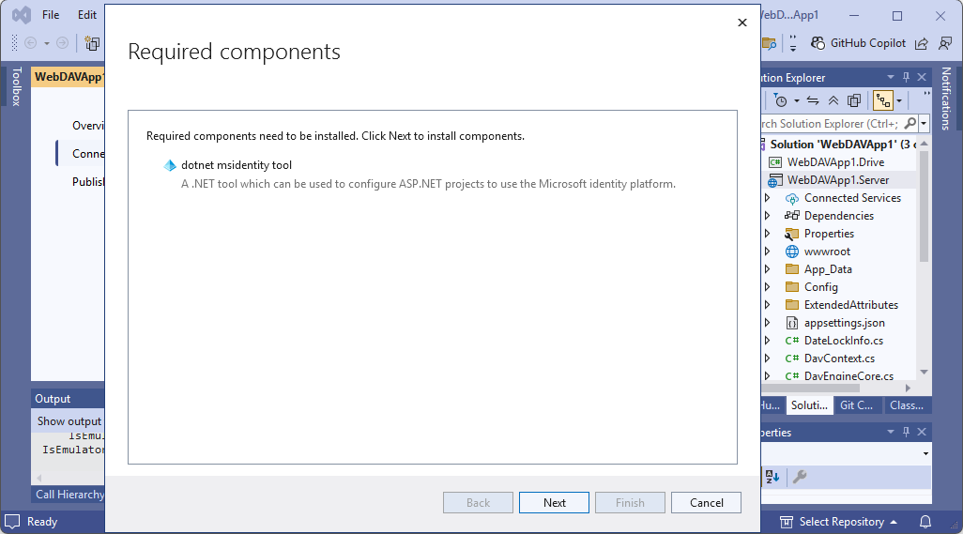This screenshot has height=534, width=963.
Task: Open the Edit menu
Action: coord(86,15)
